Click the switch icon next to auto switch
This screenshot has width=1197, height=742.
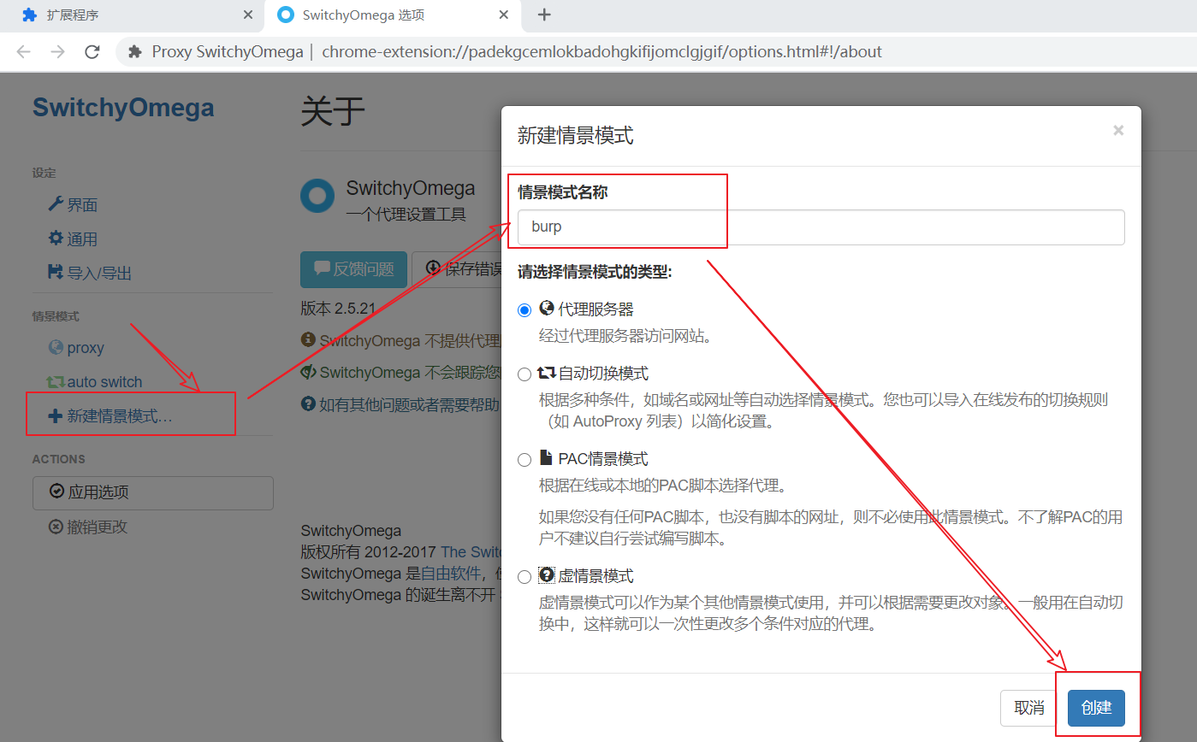click(56, 382)
